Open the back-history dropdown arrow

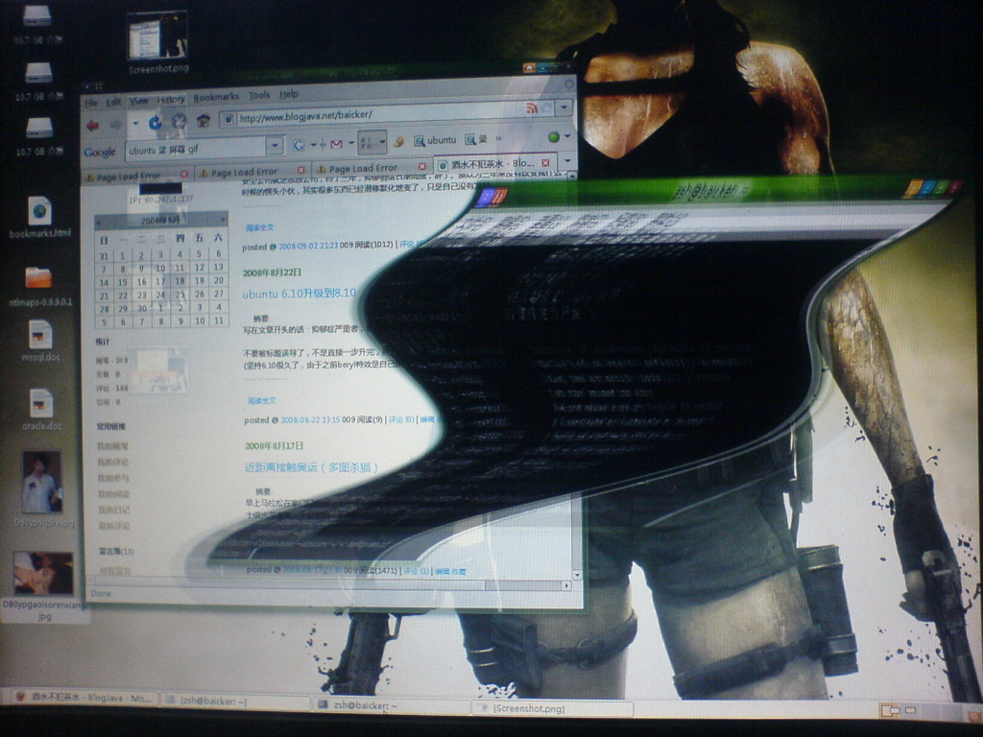134,124
